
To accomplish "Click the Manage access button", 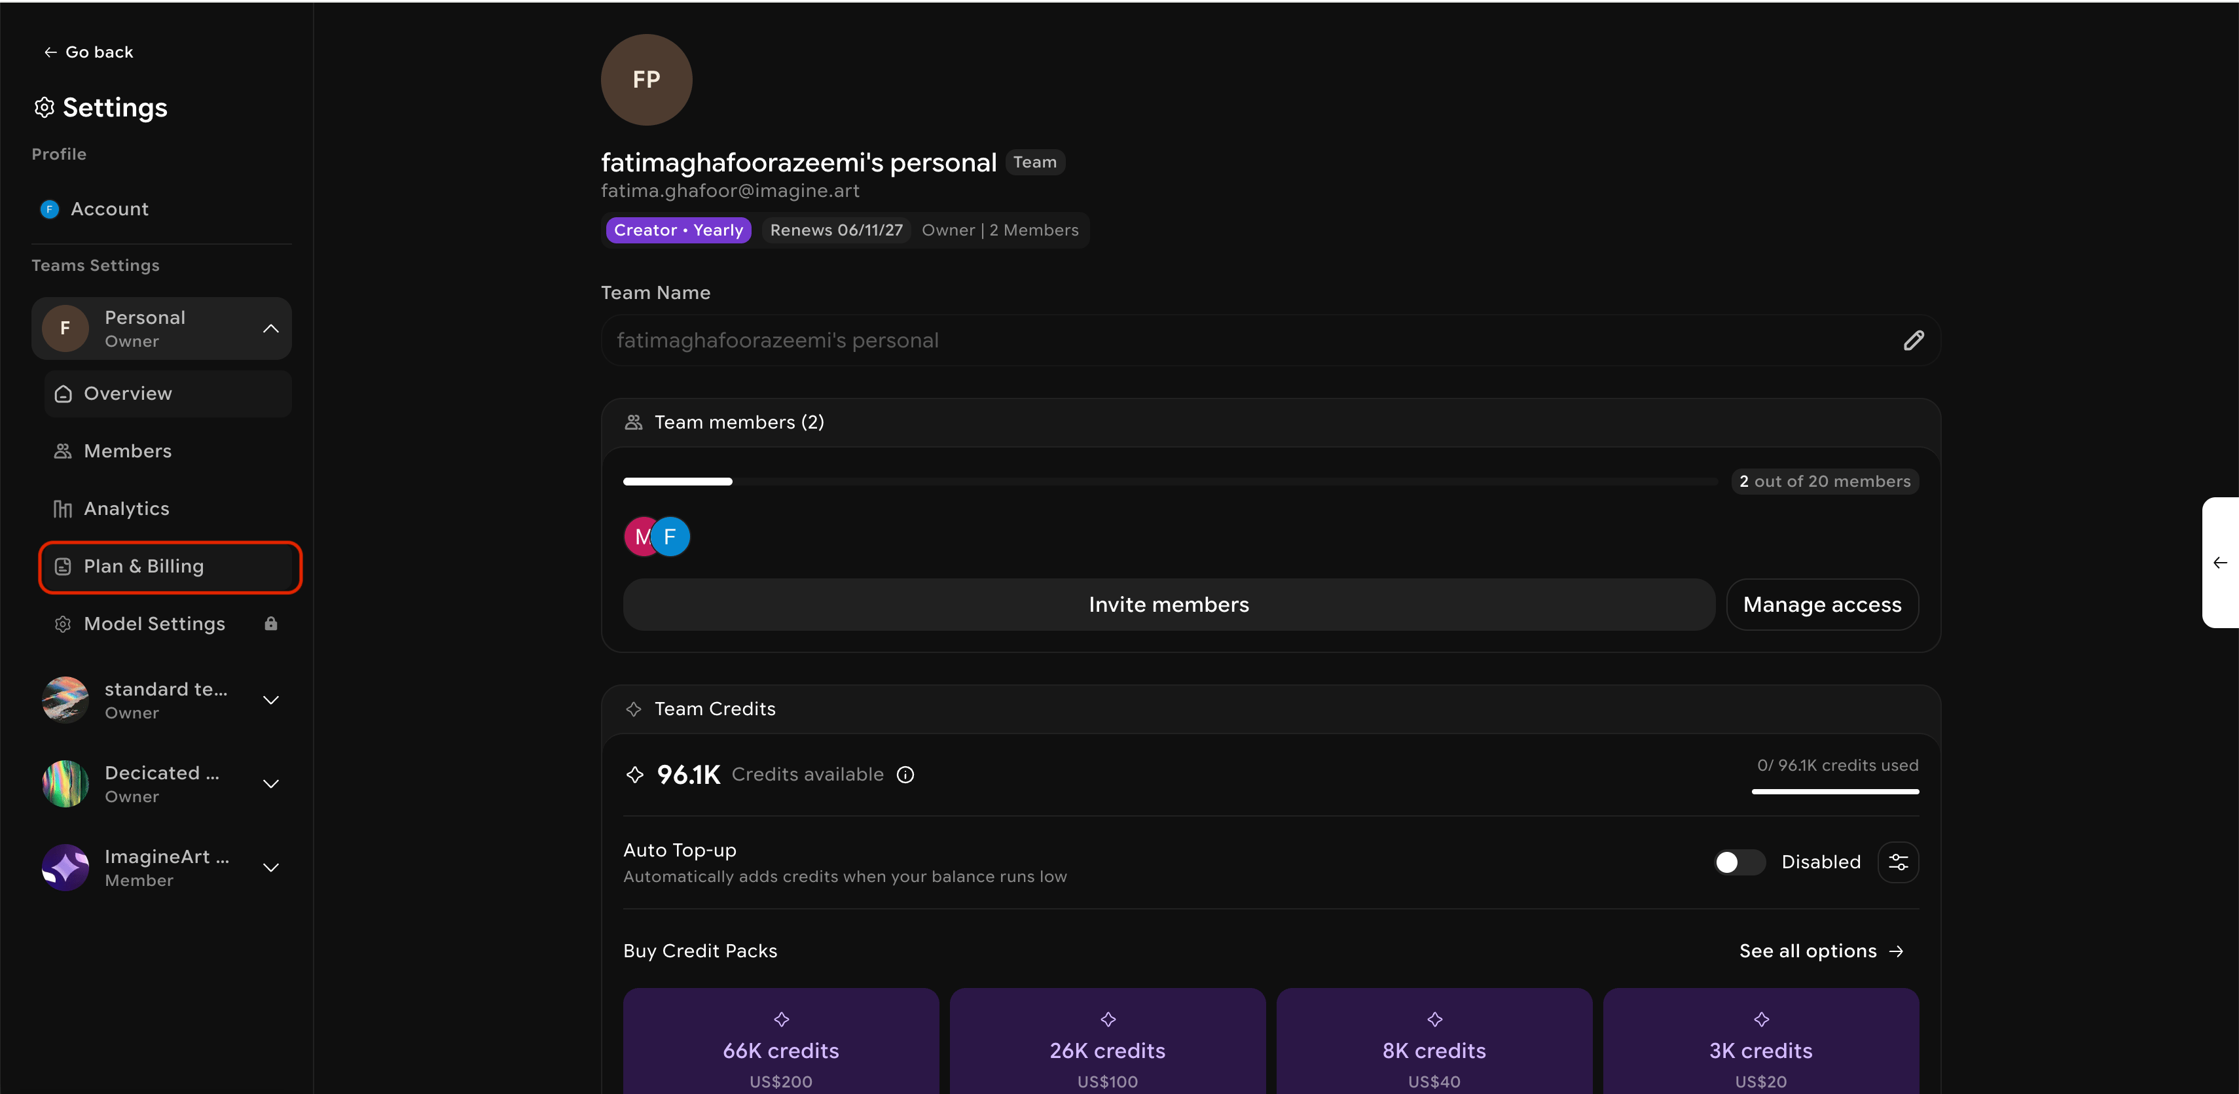I will point(1822,605).
